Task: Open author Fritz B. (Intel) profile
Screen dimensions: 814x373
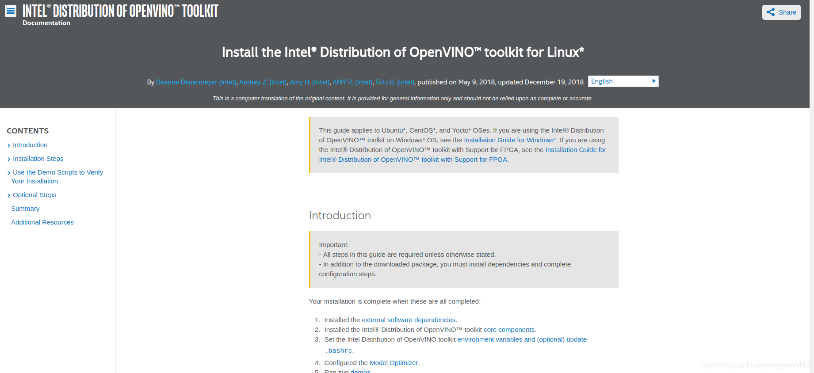Action: pyautogui.click(x=395, y=82)
